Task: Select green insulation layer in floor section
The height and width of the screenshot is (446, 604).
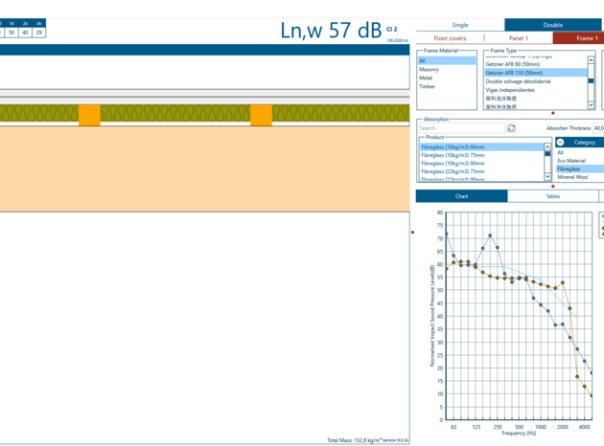Action: [x=173, y=115]
